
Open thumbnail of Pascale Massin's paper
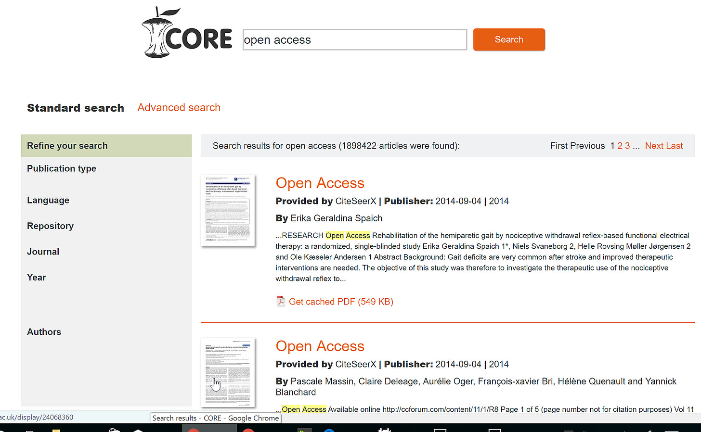pos(228,372)
